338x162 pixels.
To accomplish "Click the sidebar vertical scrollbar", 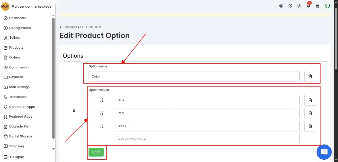I will pyautogui.click(x=53, y=78).
